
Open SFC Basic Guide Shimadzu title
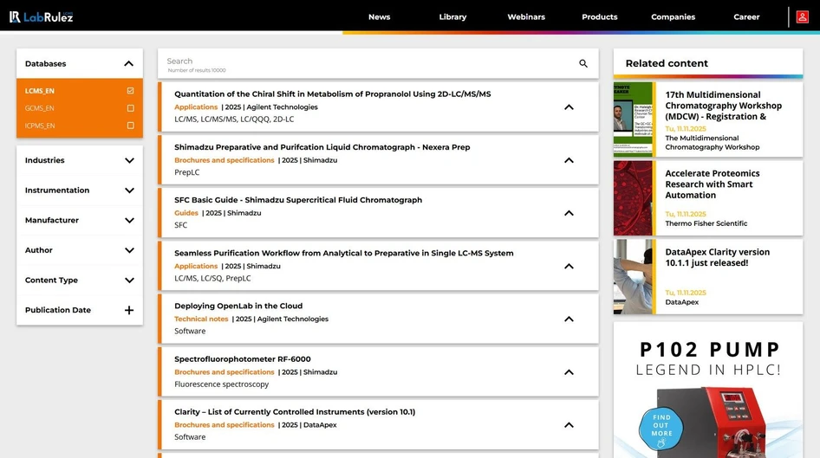point(298,200)
